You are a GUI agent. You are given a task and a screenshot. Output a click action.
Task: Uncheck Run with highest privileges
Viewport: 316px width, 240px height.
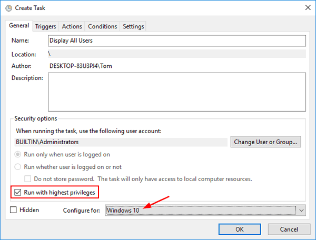pos(19,193)
